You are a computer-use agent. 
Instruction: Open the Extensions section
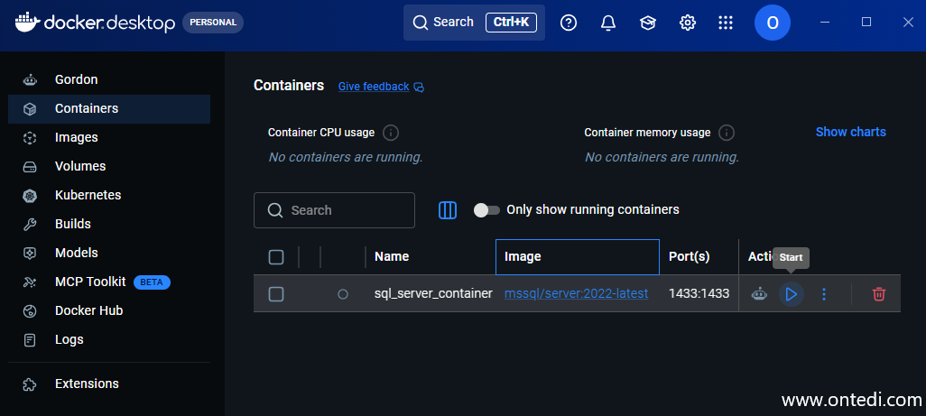point(109,384)
